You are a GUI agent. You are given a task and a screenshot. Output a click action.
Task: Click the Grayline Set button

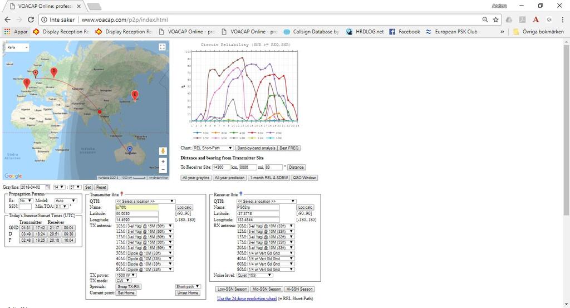click(87, 187)
